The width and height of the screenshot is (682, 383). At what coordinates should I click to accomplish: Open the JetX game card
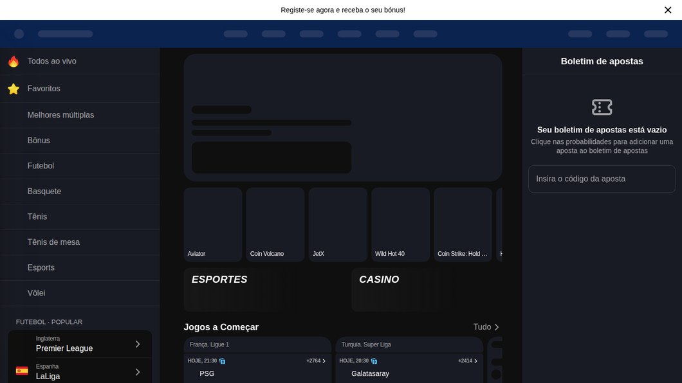click(x=338, y=224)
